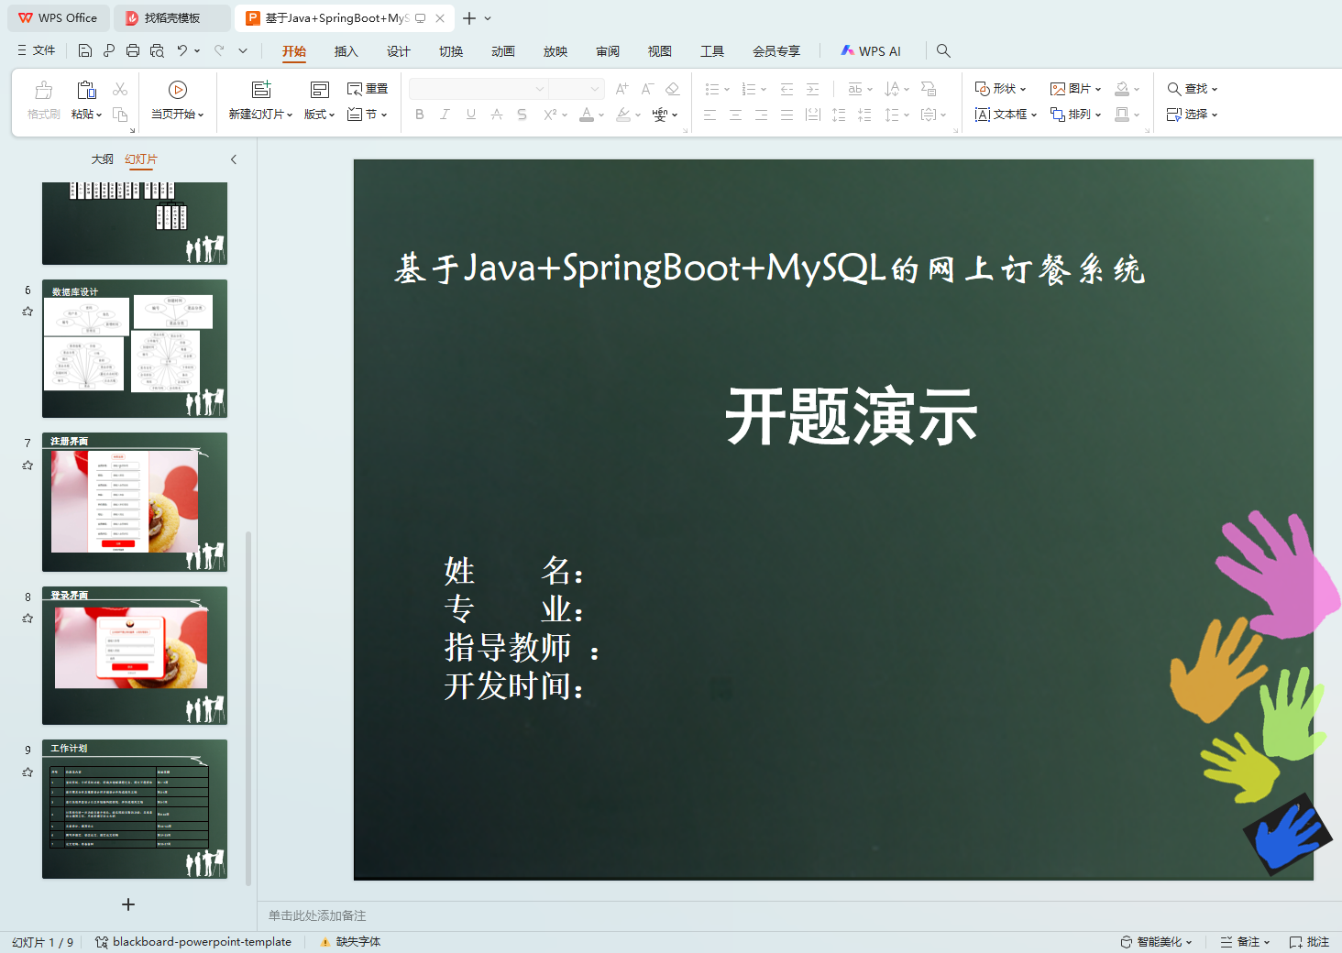Toggle Notes (备注) in status bar
The width and height of the screenshot is (1342, 953).
click(x=1245, y=942)
